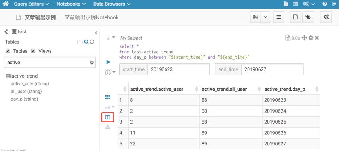
Task: Collapse the left assist panel
Action: [96, 33]
